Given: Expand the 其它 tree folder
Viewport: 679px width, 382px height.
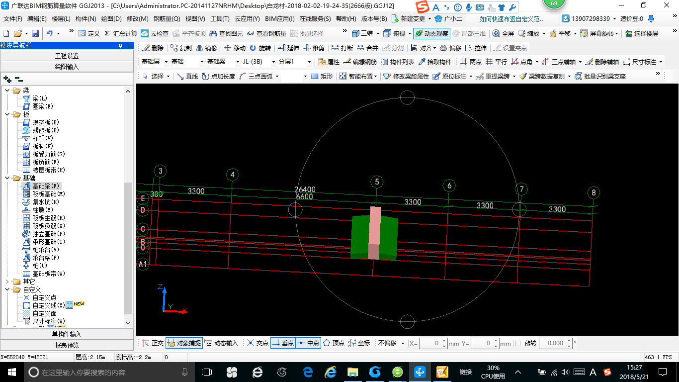Looking at the screenshot, I should pyautogui.click(x=7, y=282).
